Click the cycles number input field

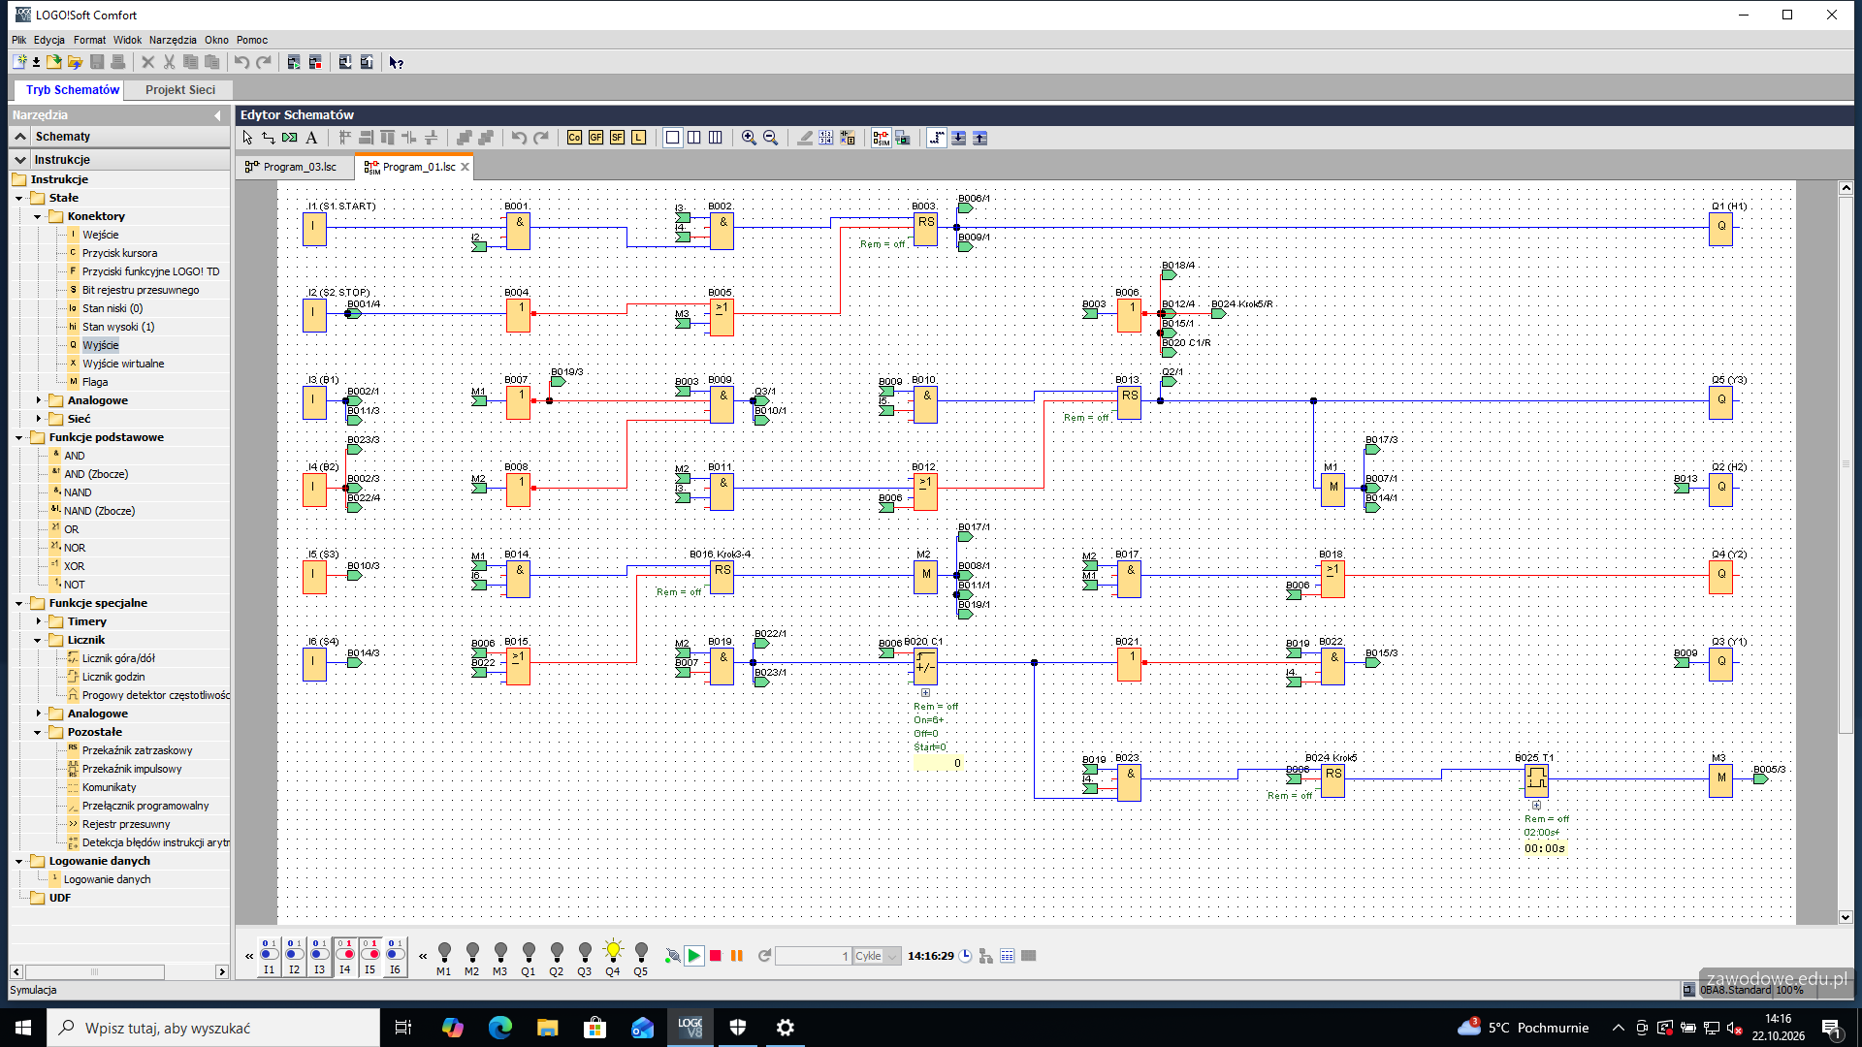coord(813,956)
